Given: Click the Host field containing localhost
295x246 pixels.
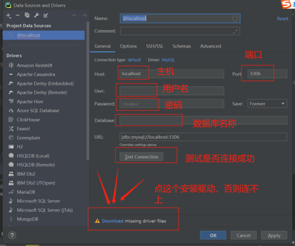Looking at the screenshot, I should point(172,74).
